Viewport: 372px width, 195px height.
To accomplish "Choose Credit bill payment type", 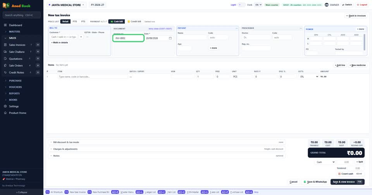I will tap(134, 22).
